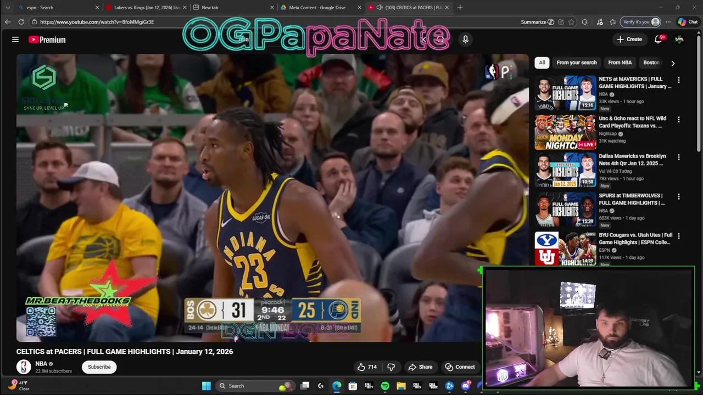Reload the page with refresh icon
Image resolution: width=703 pixels, height=395 pixels.
[21, 22]
